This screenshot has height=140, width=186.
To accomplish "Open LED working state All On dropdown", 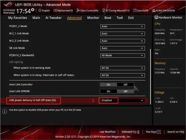I will tap(122, 68).
